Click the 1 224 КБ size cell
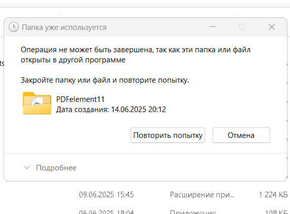This screenshot has height=214, width=290. pos(273,195)
